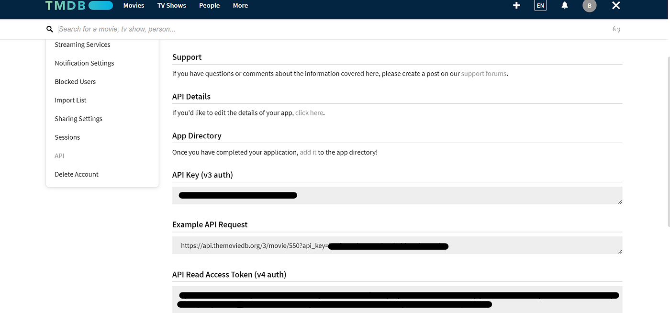
Task: Open Sessions settings
Action: (x=67, y=137)
